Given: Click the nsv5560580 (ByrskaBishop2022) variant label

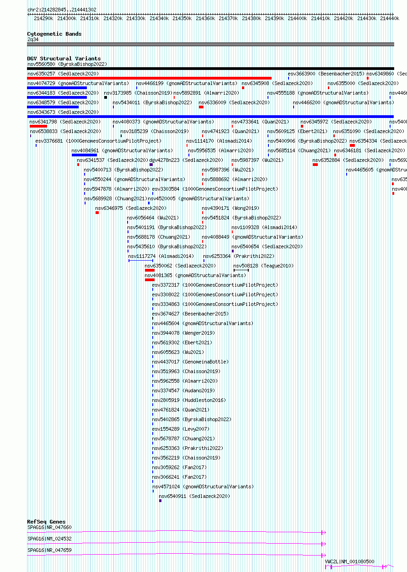Looking at the screenshot, I should pos(67,64).
